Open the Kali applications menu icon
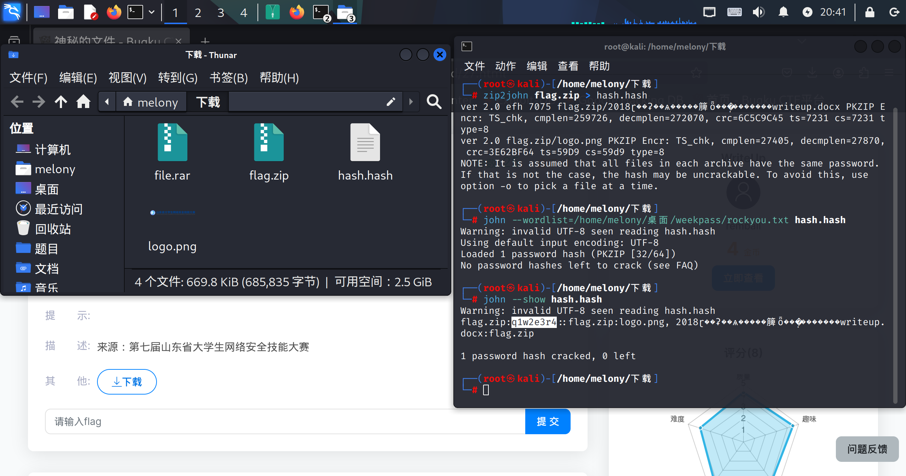The height and width of the screenshot is (476, 906). click(x=12, y=12)
